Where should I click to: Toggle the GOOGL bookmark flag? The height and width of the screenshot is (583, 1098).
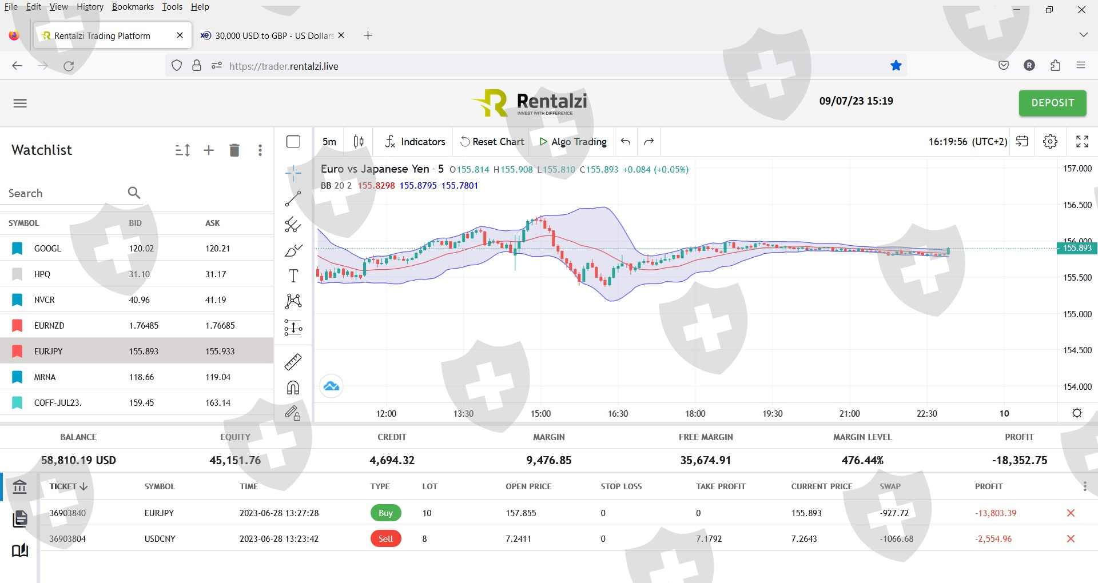pos(17,248)
